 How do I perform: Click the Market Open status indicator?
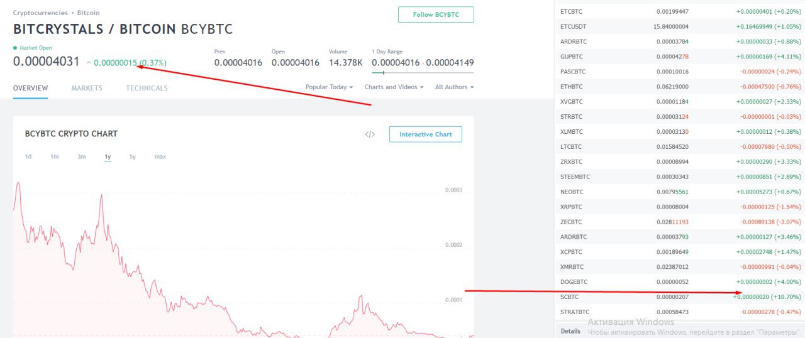pos(33,48)
